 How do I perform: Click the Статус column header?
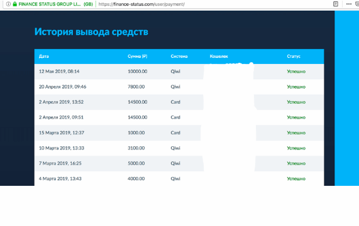[294, 56]
